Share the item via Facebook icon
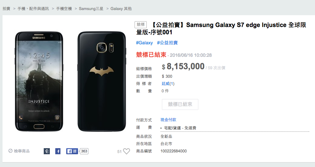 [x=58, y=151]
